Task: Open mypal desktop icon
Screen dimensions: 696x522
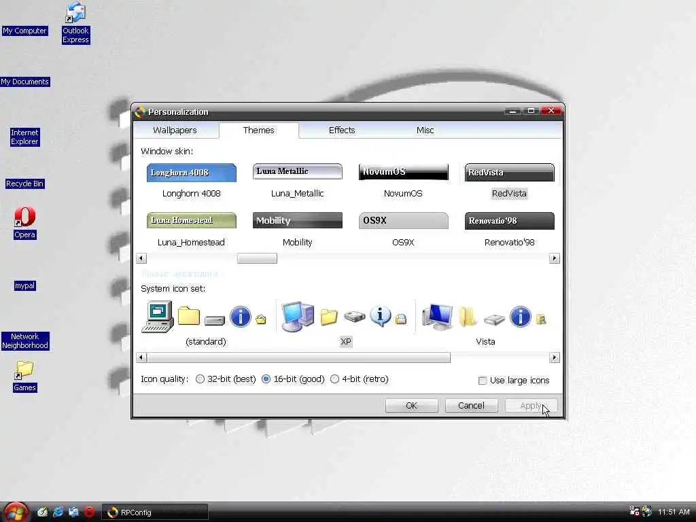Action: coord(25,285)
